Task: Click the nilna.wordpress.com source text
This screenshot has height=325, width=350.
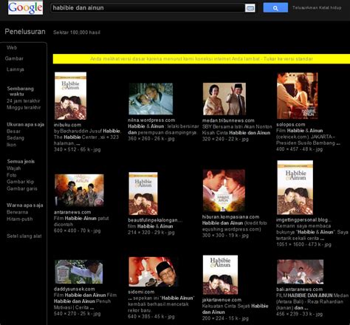Action: [151, 120]
